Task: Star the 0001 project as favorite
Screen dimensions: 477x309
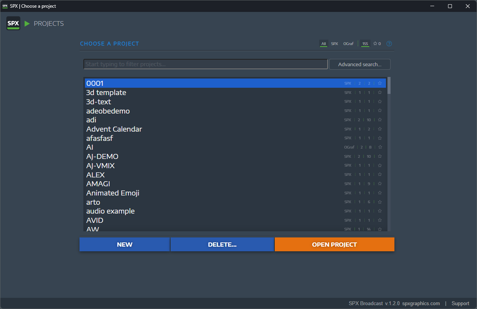Action: (380, 83)
